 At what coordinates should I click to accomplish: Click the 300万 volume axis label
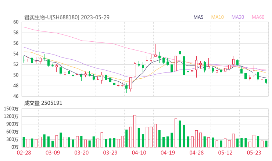[x=12, y=139]
